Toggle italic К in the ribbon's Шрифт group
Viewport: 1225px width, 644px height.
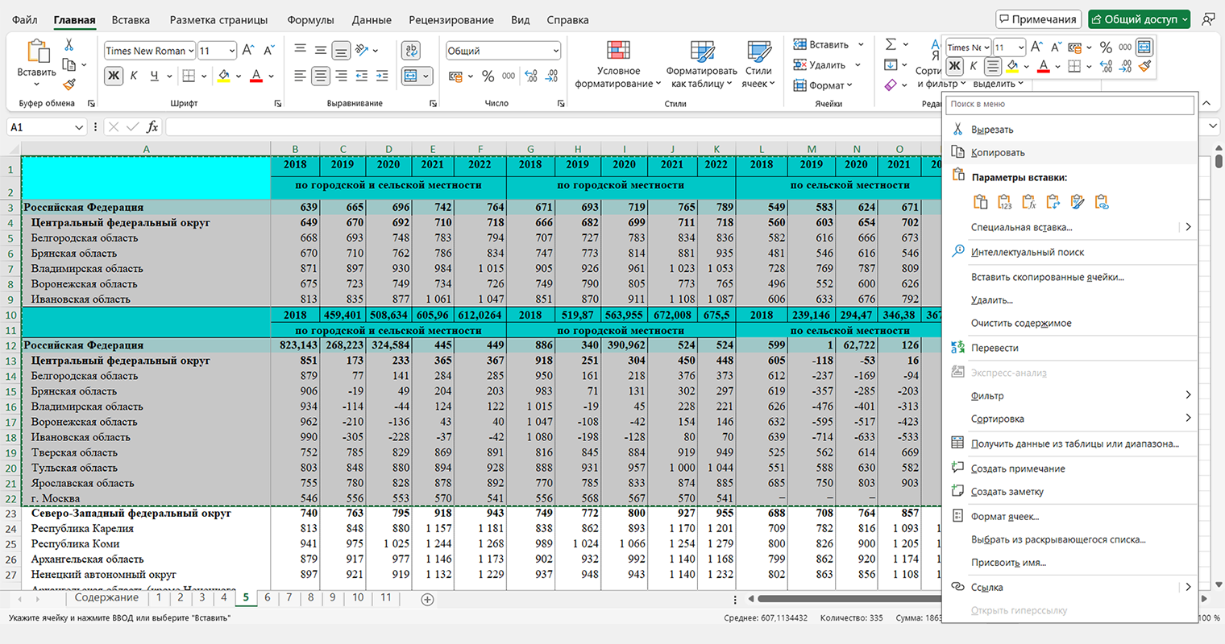tap(134, 76)
